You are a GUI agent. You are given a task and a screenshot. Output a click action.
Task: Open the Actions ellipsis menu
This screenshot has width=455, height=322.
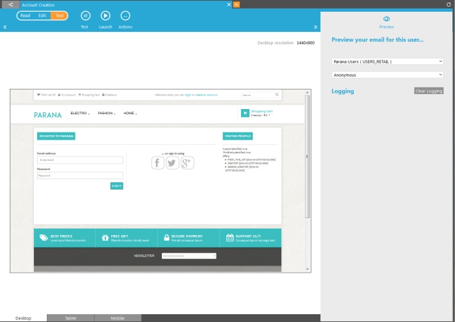[125, 16]
